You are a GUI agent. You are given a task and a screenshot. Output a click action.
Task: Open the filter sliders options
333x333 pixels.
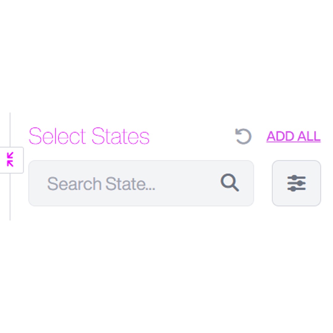coord(296,183)
